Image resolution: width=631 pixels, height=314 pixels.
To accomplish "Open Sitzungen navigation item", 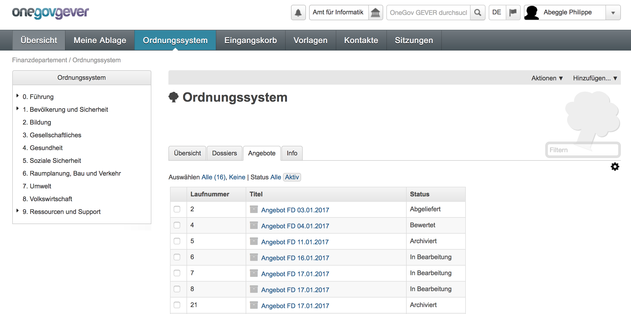I will 414,40.
